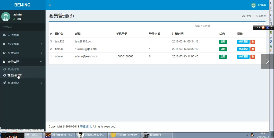Collapse the 会员管理 menu chevron
Viewport: 274px width, 138px height.
41,62
